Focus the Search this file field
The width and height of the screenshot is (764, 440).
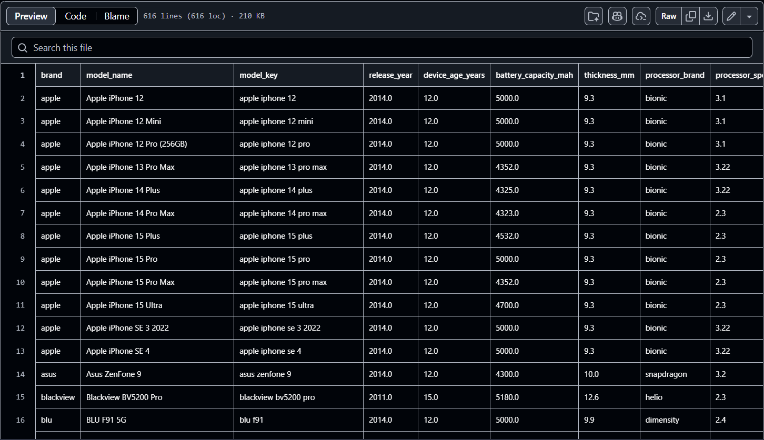coord(382,48)
